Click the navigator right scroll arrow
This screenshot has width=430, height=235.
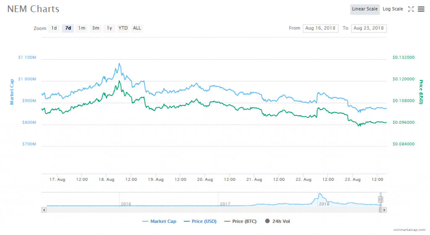384,210
